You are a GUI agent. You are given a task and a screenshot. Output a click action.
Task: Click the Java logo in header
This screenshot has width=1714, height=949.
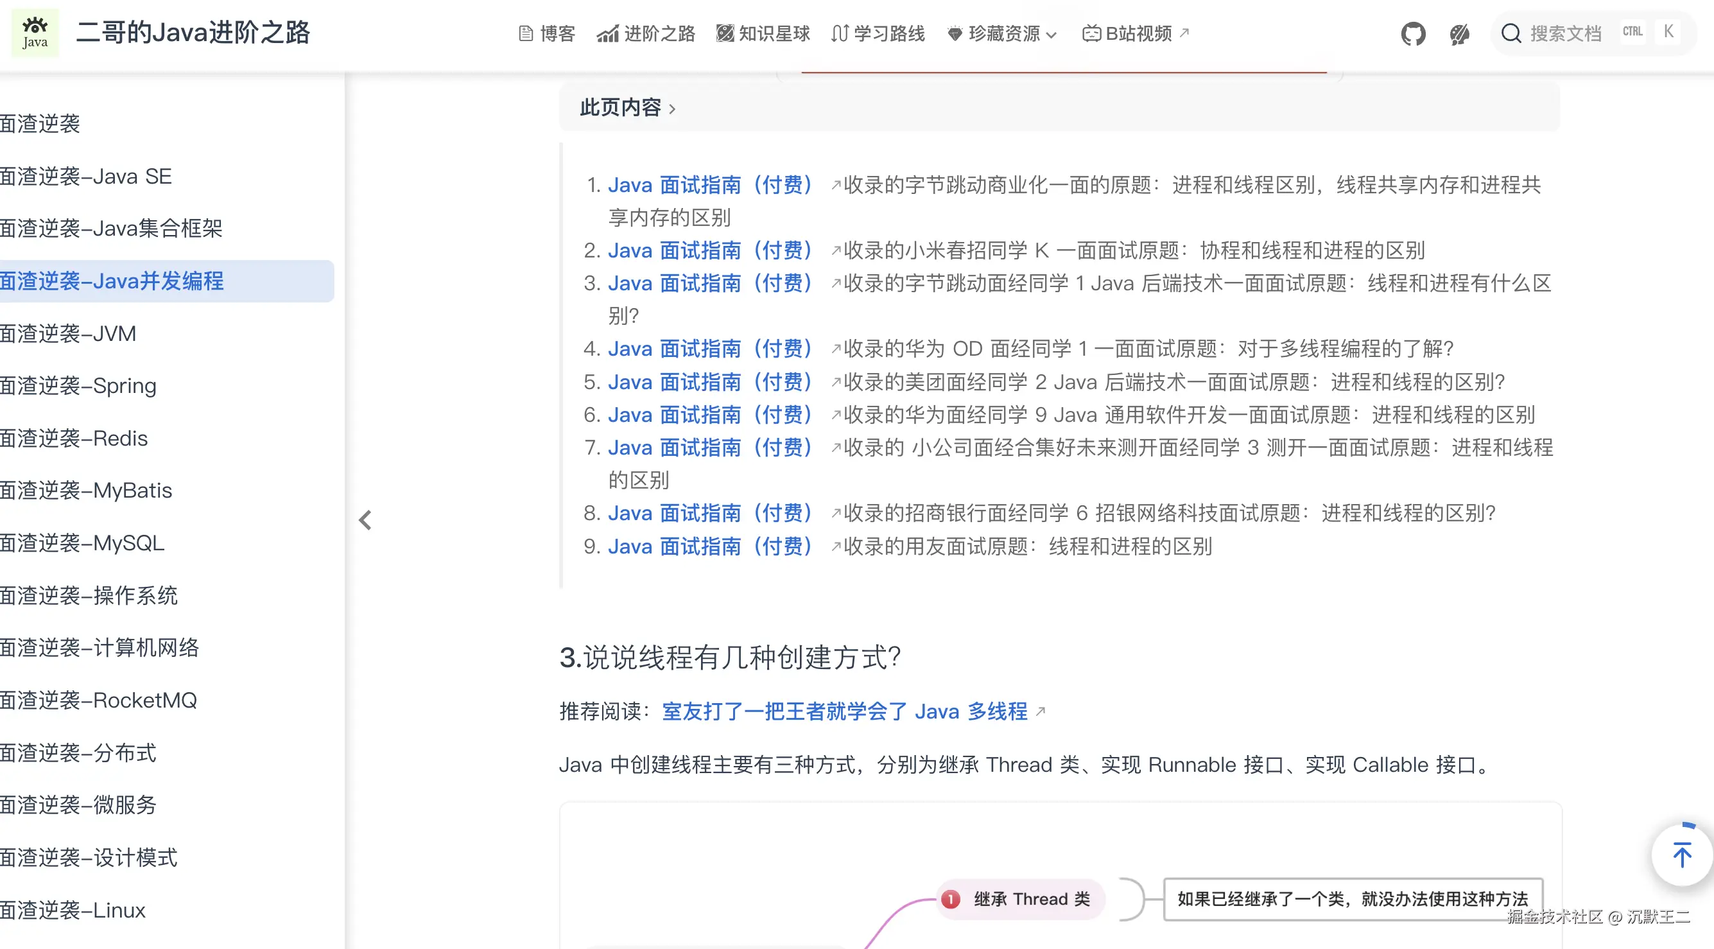35,33
